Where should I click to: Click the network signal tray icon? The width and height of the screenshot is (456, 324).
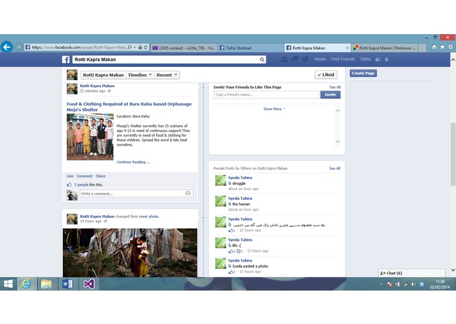(x=405, y=284)
